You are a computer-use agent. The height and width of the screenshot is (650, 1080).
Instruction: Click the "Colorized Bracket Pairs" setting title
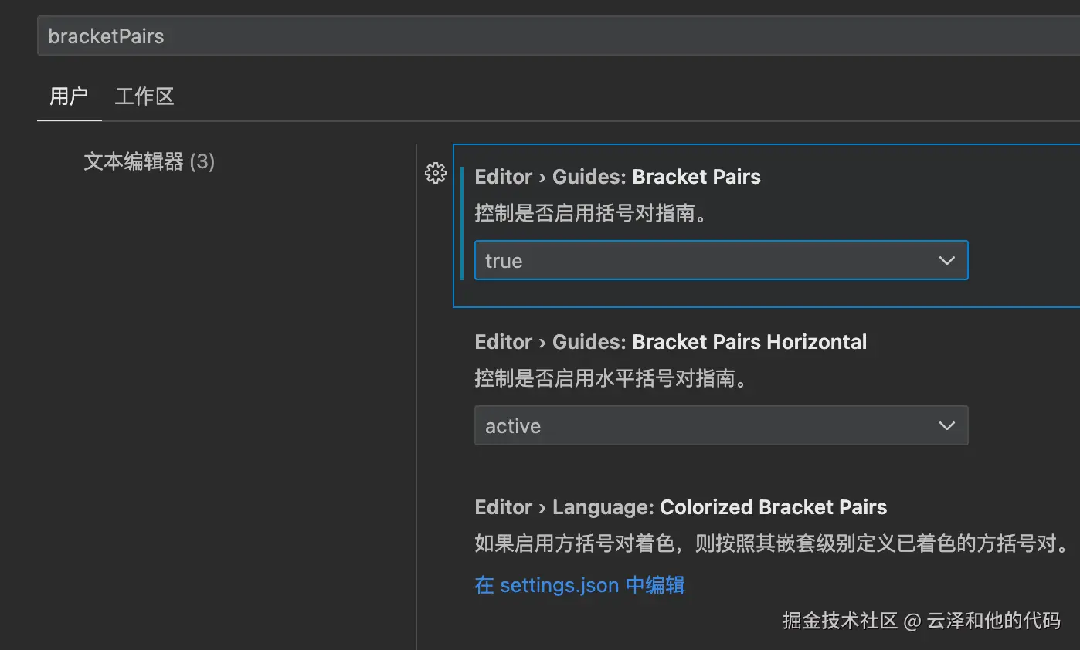coord(773,507)
